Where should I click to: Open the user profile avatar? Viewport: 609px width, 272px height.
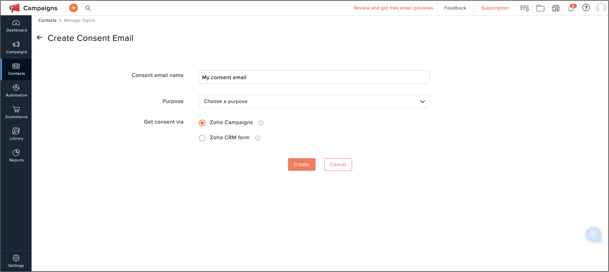pos(601,8)
